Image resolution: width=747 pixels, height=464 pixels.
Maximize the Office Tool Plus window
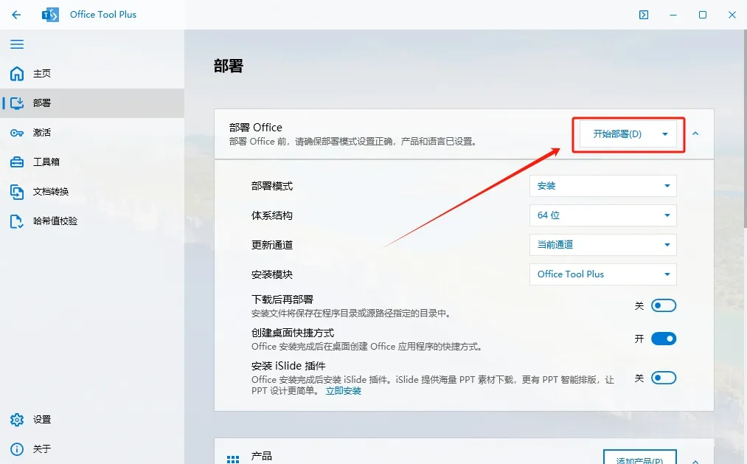tap(703, 15)
